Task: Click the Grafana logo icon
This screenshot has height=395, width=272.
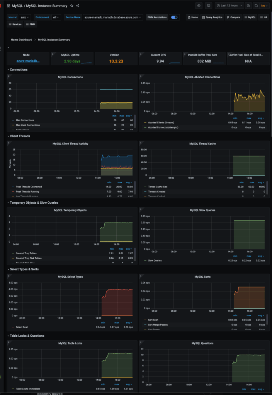Action: coord(1,6)
